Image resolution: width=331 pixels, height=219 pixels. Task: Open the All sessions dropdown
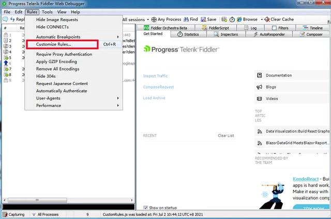136,20
